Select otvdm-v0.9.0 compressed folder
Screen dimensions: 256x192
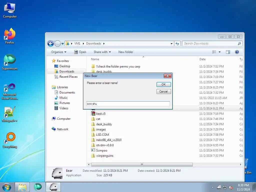pyautogui.click(x=105, y=145)
